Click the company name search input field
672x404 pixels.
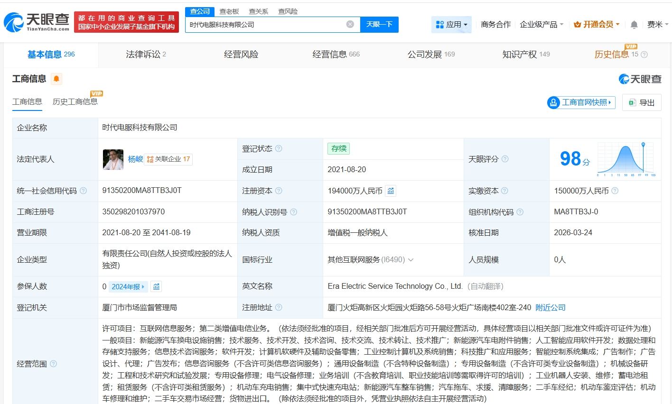(x=266, y=24)
